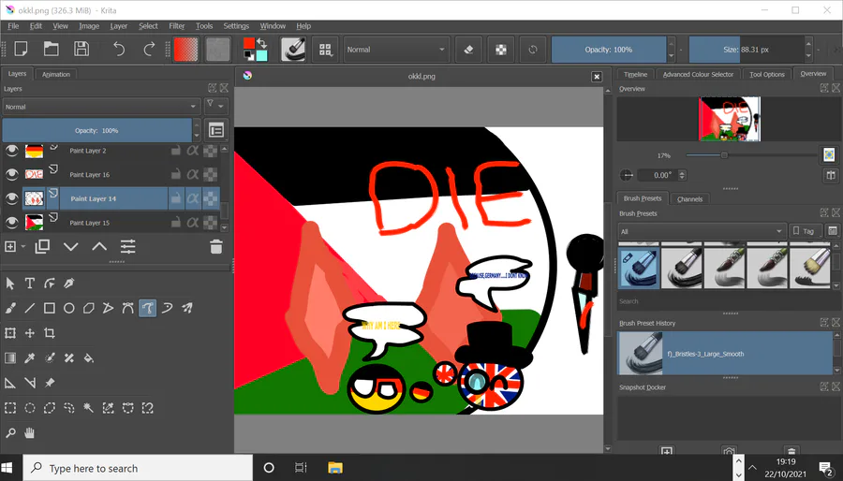Open the Filter menu
The width and height of the screenshot is (843, 481).
click(176, 26)
